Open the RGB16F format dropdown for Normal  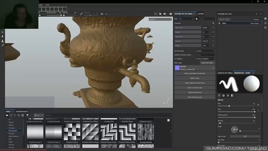[206, 41]
